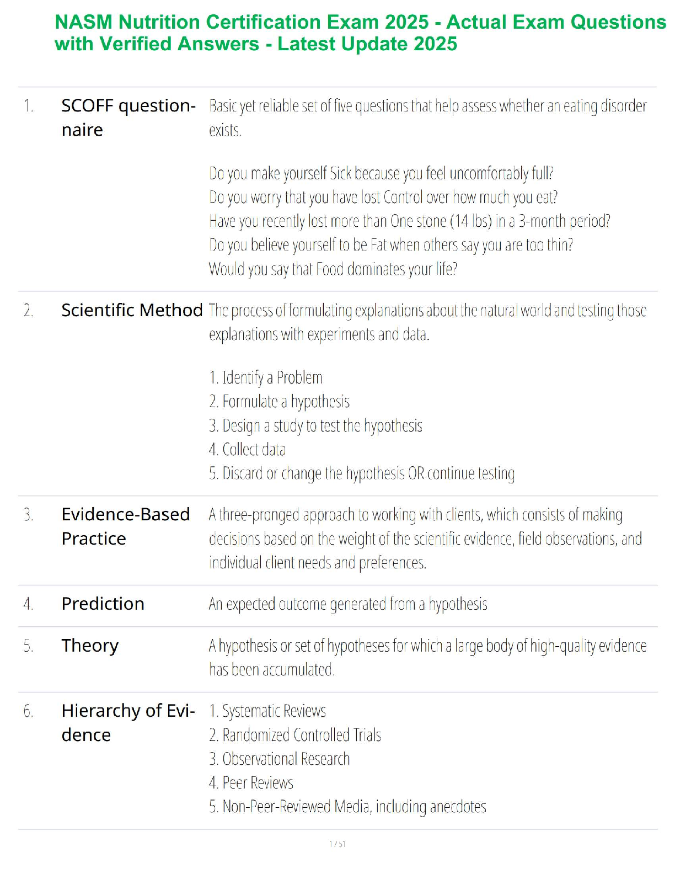Click the question "Would you say that Food dominates your life?"
The height and width of the screenshot is (874, 675).
click(333, 269)
